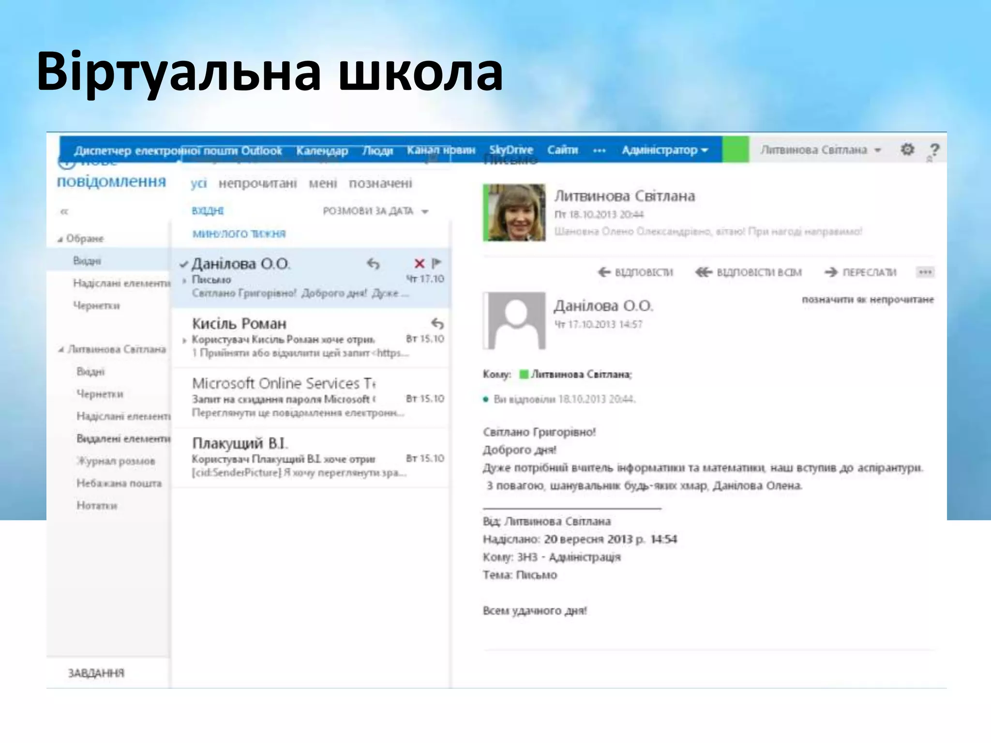Open Кисіль Роман message

coord(311,338)
